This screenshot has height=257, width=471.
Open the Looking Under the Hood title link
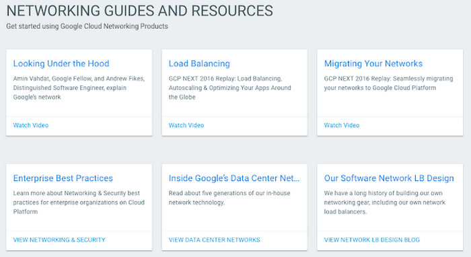pos(61,64)
